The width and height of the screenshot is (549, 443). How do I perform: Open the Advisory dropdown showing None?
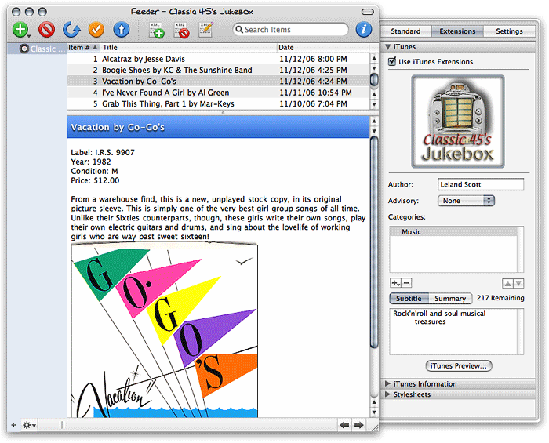coord(466,201)
